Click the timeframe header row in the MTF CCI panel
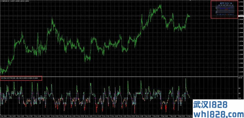Image resolution: width=244 pixels, height=118 pixels. 226,5
